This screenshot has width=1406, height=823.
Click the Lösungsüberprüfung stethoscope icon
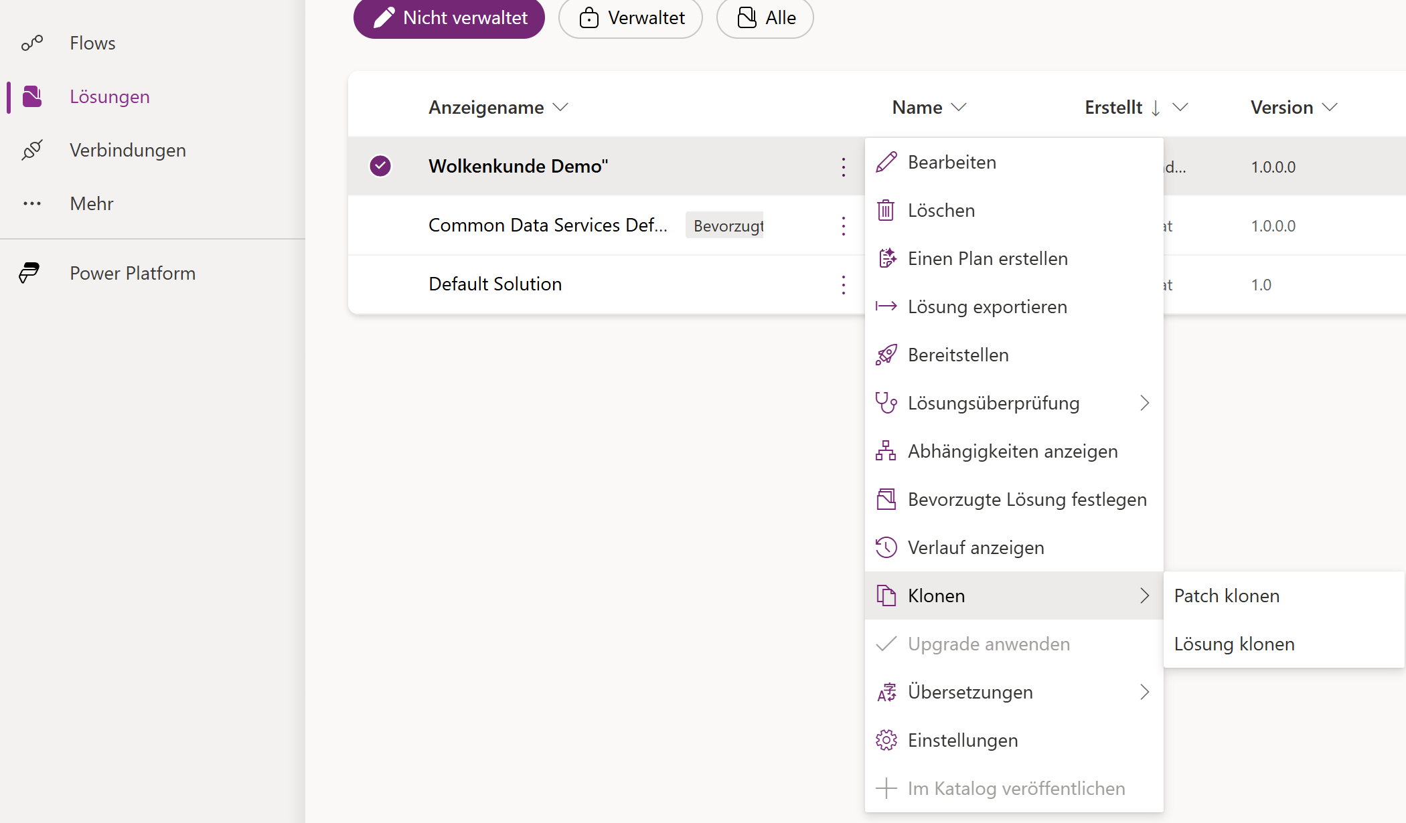pos(886,403)
